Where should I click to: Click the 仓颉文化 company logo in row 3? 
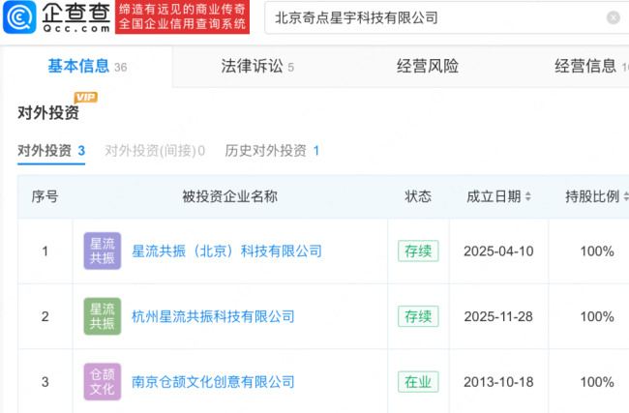click(103, 381)
